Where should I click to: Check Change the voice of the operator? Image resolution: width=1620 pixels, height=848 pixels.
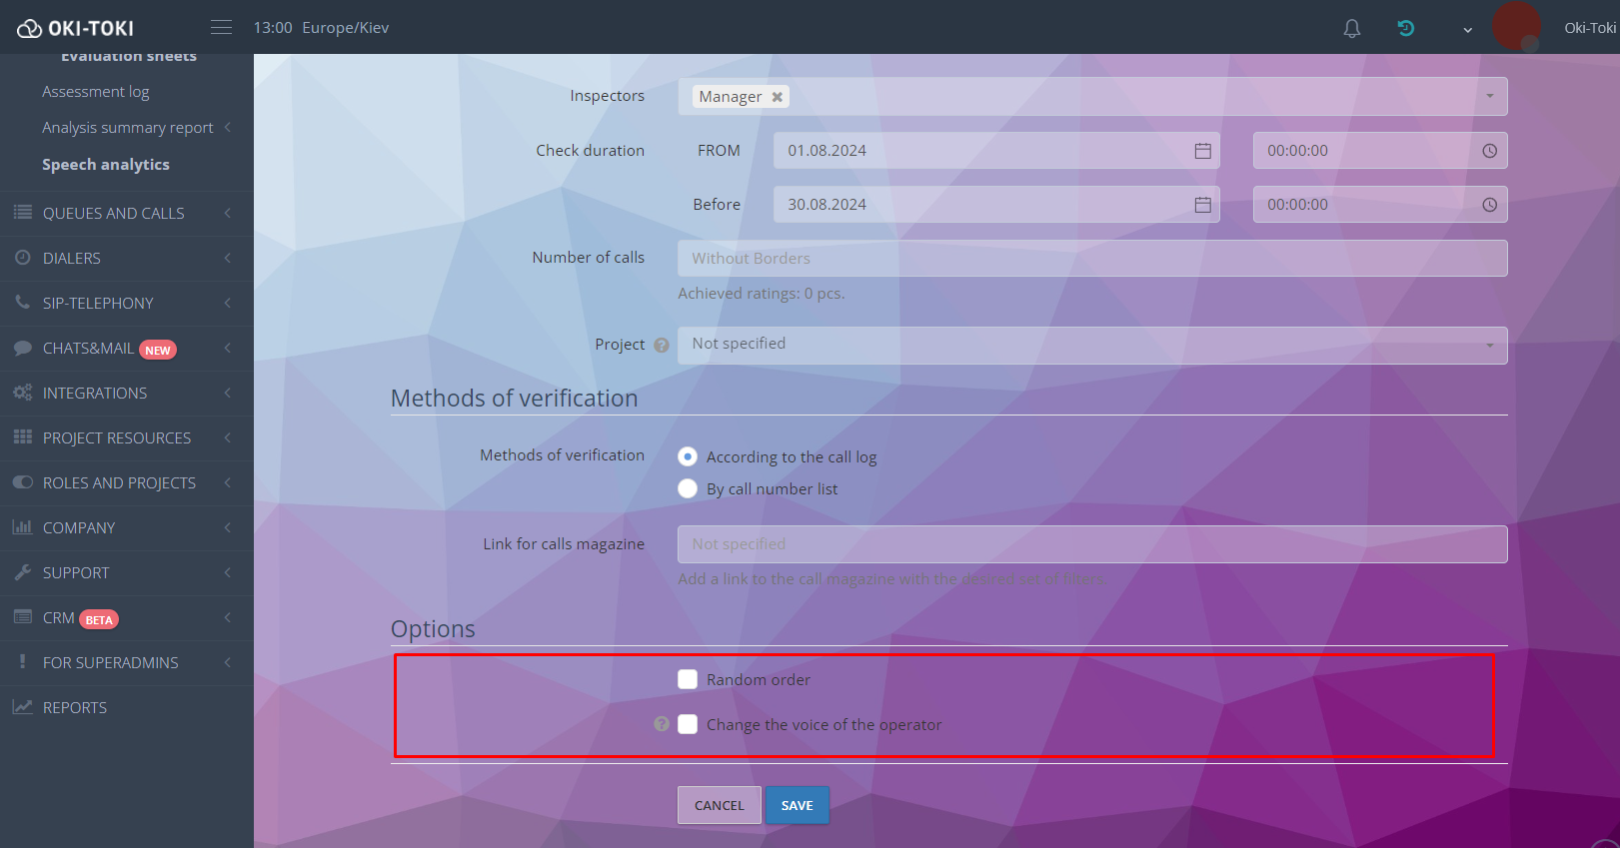click(688, 724)
